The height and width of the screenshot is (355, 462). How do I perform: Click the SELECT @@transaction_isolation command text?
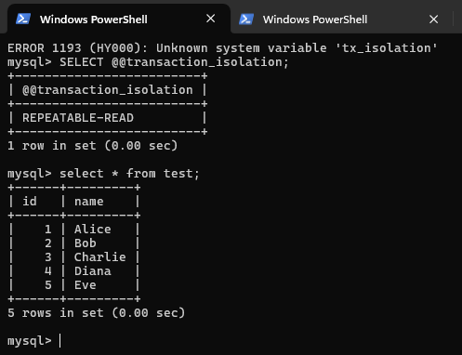pos(174,62)
